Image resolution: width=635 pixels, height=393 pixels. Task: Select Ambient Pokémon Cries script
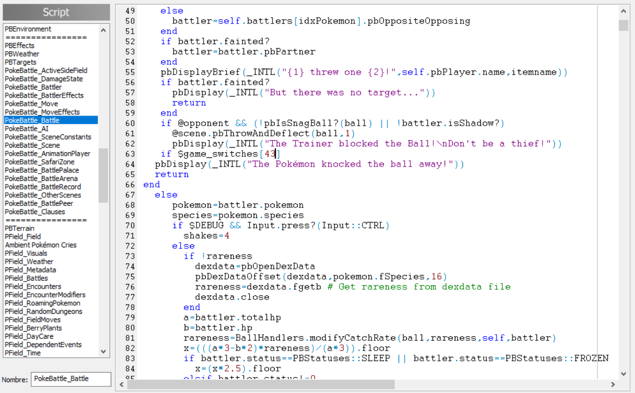(40, 245)
